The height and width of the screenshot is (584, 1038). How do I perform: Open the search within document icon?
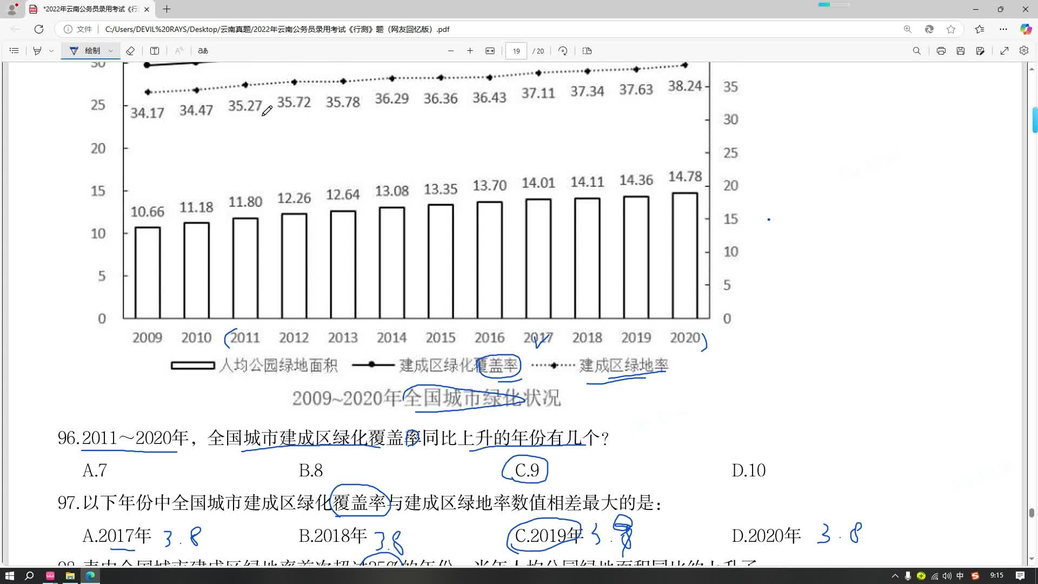[917, 50]
